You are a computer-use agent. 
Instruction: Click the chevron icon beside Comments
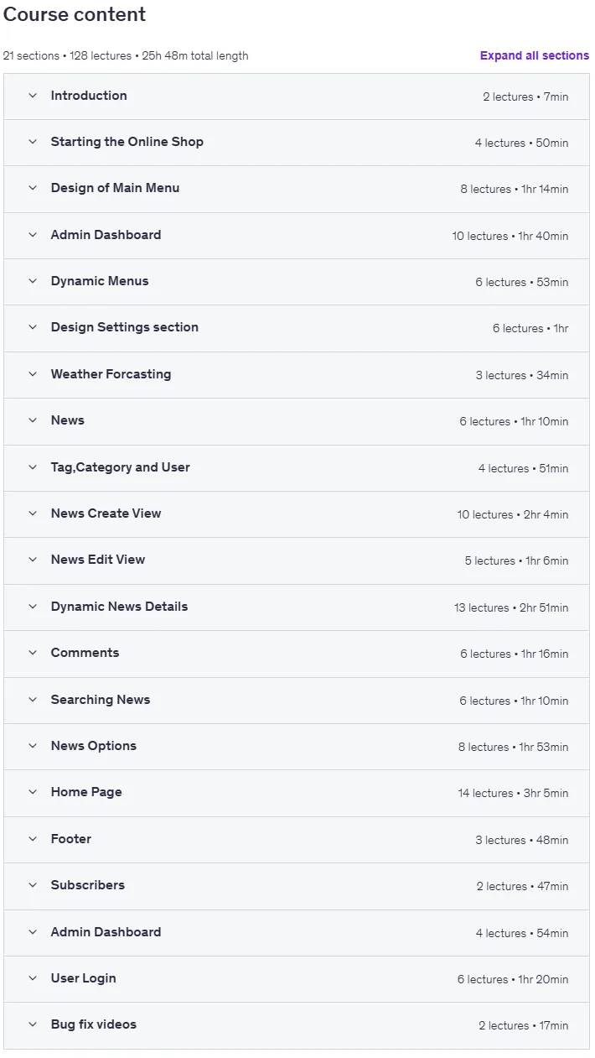point(33,653)
